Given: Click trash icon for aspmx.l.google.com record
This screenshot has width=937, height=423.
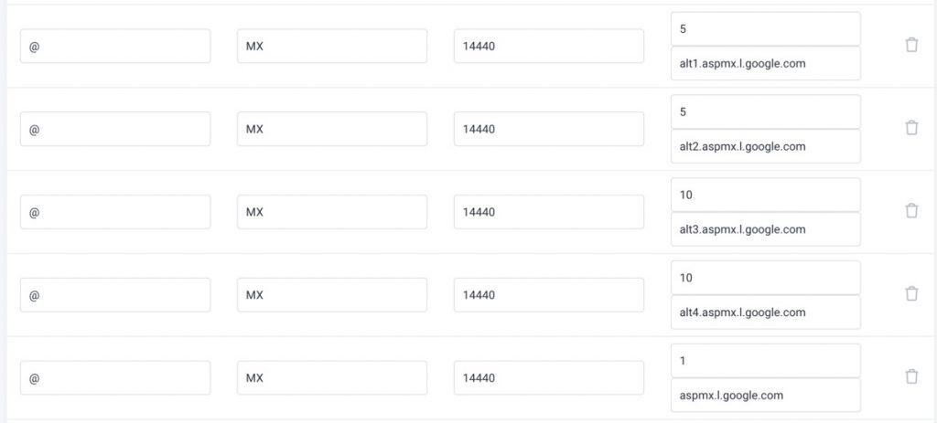Looking at the screenshot, I should tap(911, 376).
